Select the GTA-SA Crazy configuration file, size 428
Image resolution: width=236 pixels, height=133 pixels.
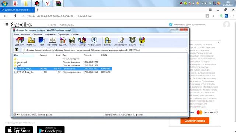63,72
